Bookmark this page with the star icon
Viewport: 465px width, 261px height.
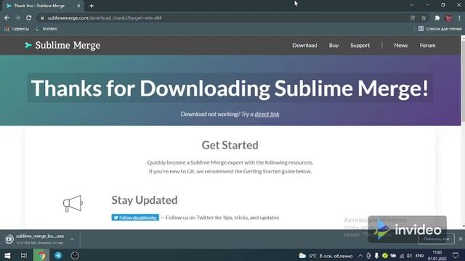424,18
